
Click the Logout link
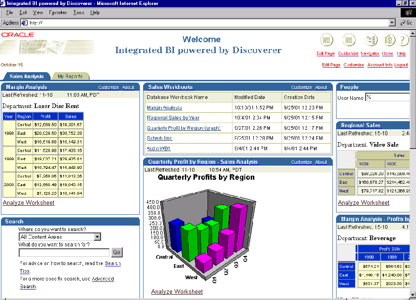(401, 65)
